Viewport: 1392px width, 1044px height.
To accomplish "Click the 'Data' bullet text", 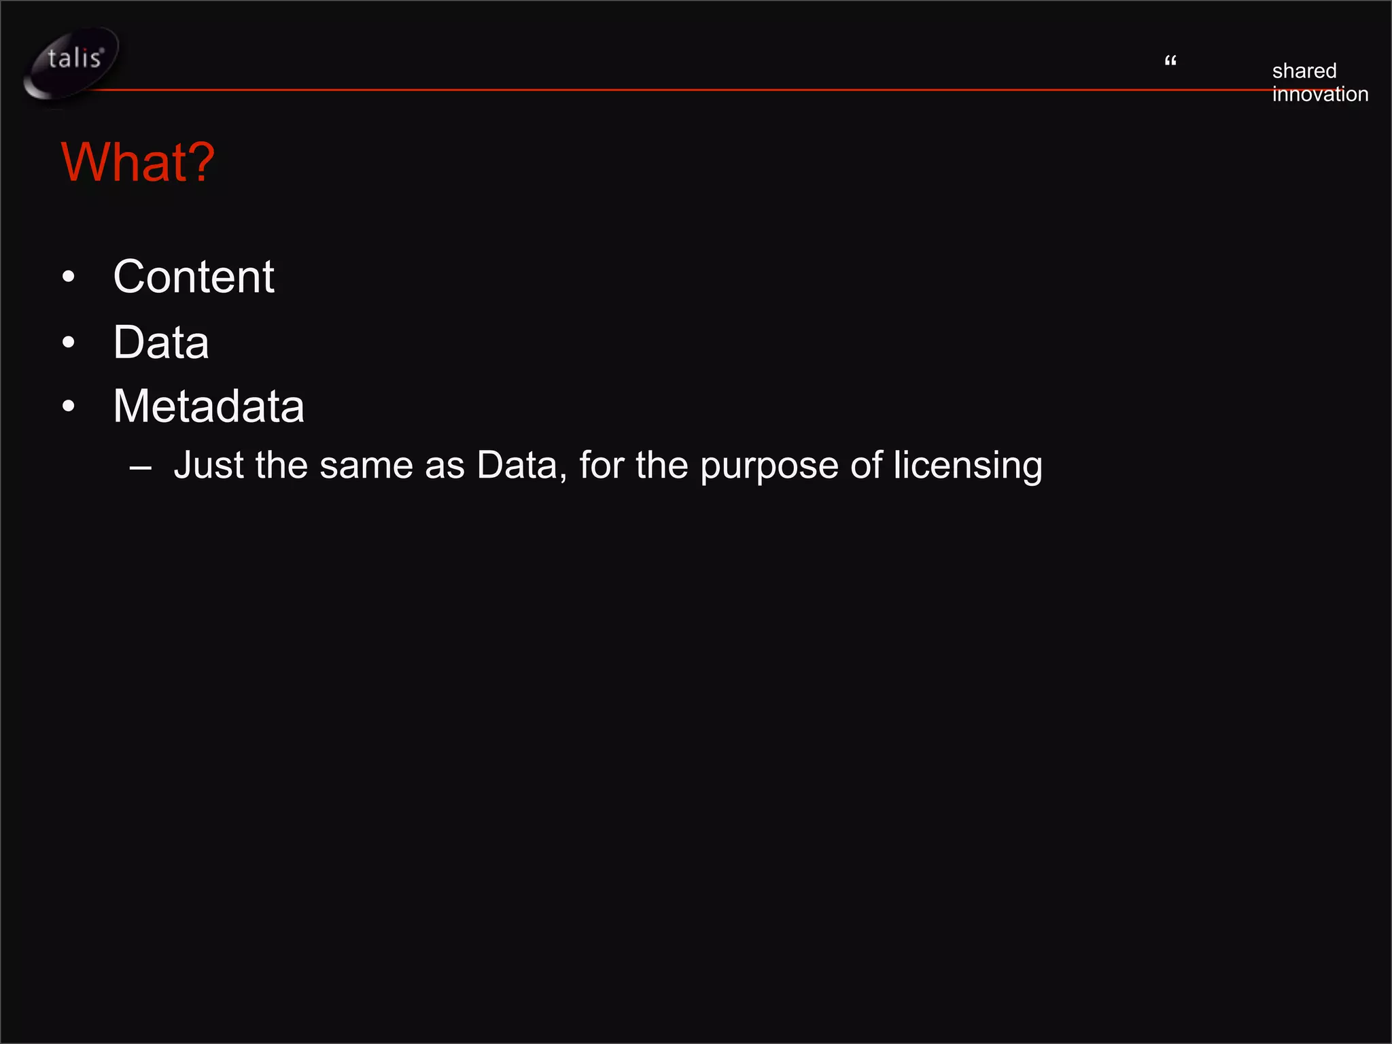I will (161, 342).
